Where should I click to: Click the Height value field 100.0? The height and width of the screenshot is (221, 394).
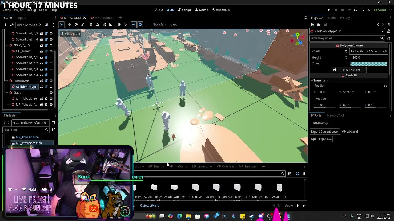(368, 58)
